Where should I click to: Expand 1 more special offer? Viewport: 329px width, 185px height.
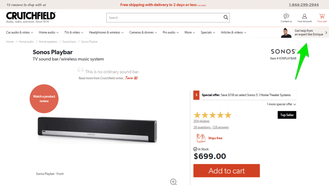click(x=281, y=104)
